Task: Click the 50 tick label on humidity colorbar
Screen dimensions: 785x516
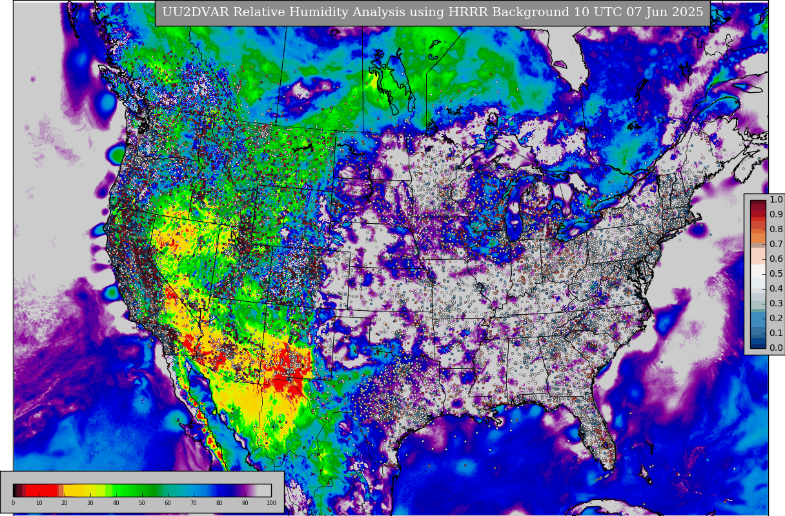Action: pyautogui.click(x=142, y=503)
